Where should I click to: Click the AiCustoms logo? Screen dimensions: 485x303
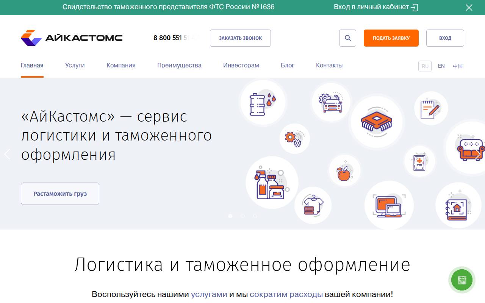point(72,38)
